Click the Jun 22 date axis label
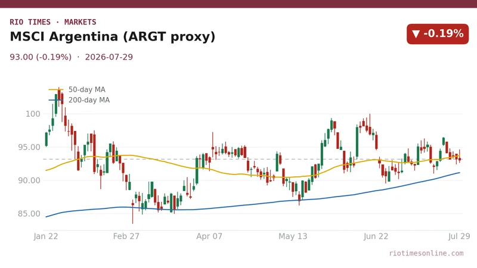The height and width of the screenshot is (268, 477). [376, 236]
